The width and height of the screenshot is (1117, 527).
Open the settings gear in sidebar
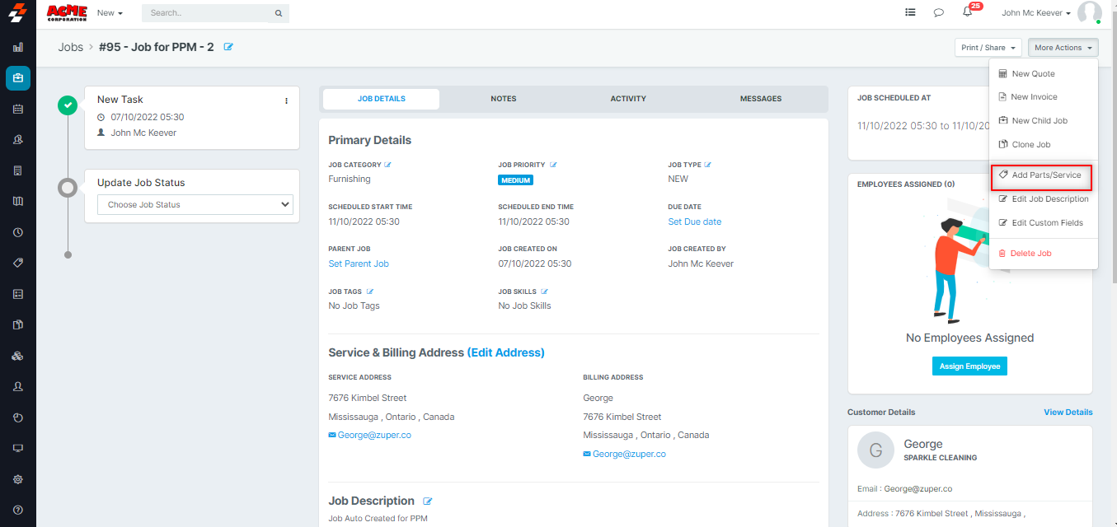click(18, 479)
